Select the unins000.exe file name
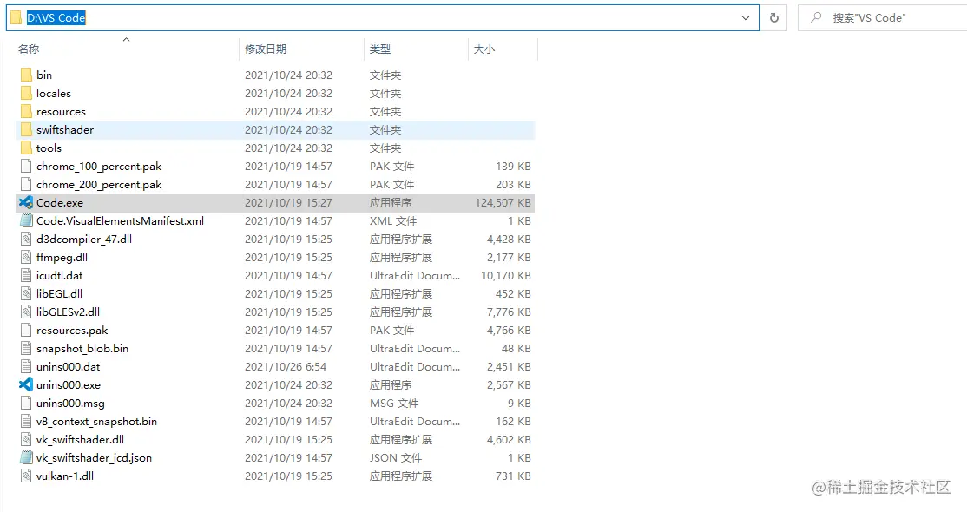967x512 pixels. [x=69, y=385]
